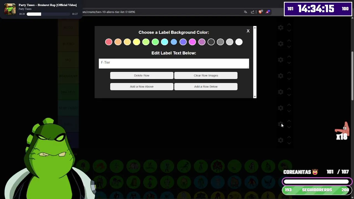Select the dark gray color swatch
Screen dimensions: 354x199
[x=220, y=42]
